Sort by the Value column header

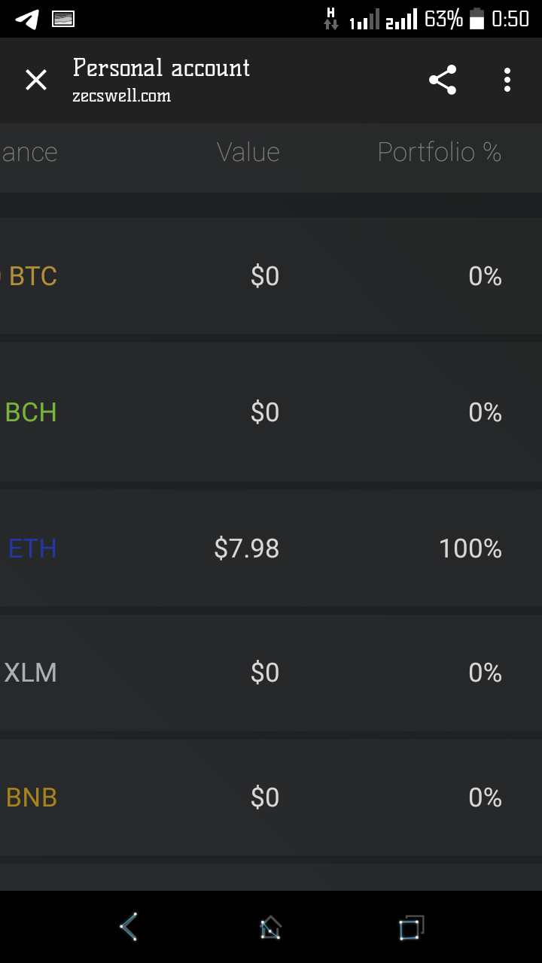point(248,152)
